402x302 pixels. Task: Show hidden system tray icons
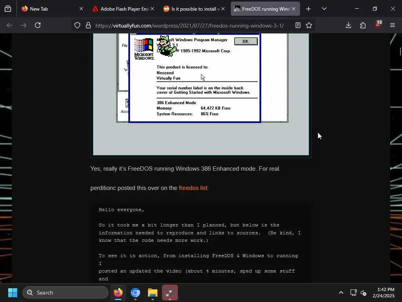pyautogui.click(x=341, y=293)
